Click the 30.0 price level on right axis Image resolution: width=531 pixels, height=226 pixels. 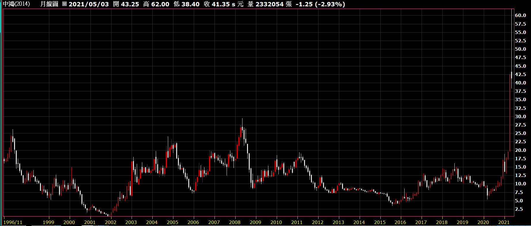click(520, 116)
